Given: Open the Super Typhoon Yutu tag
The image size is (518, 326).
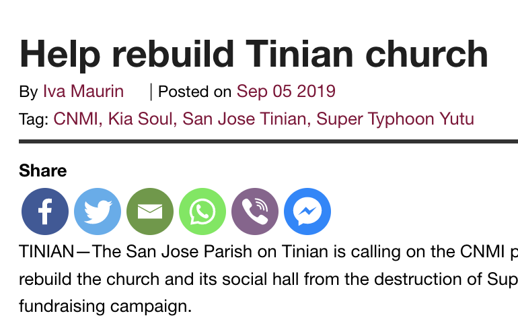Looking at the screenshot, I should [395, 119].
